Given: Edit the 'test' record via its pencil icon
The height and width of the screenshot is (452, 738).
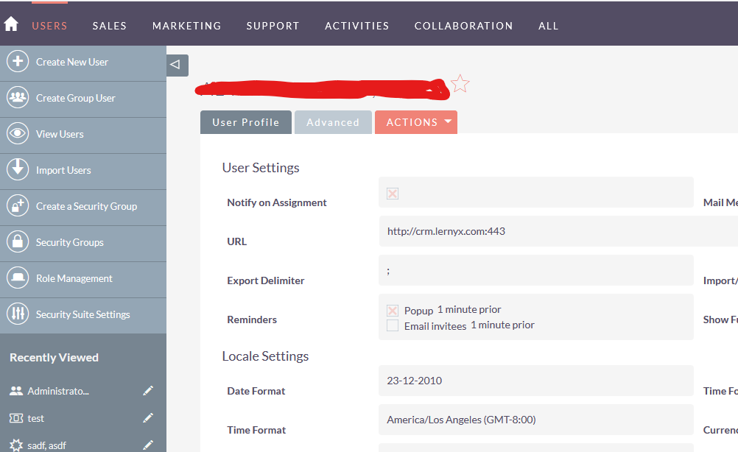Looking at the screenshot, I should (x=148, y=417).
